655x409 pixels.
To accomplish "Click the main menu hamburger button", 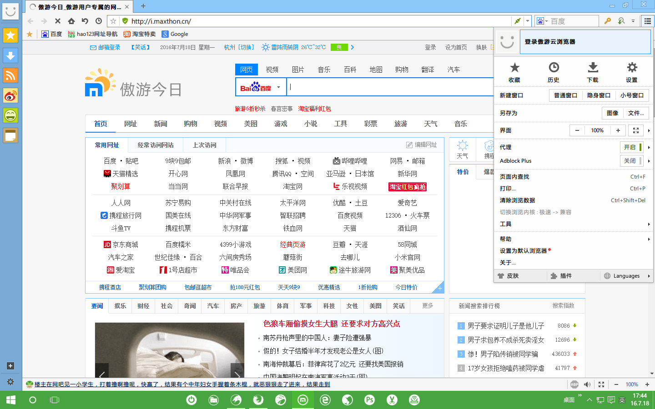I will coord(647,21).
